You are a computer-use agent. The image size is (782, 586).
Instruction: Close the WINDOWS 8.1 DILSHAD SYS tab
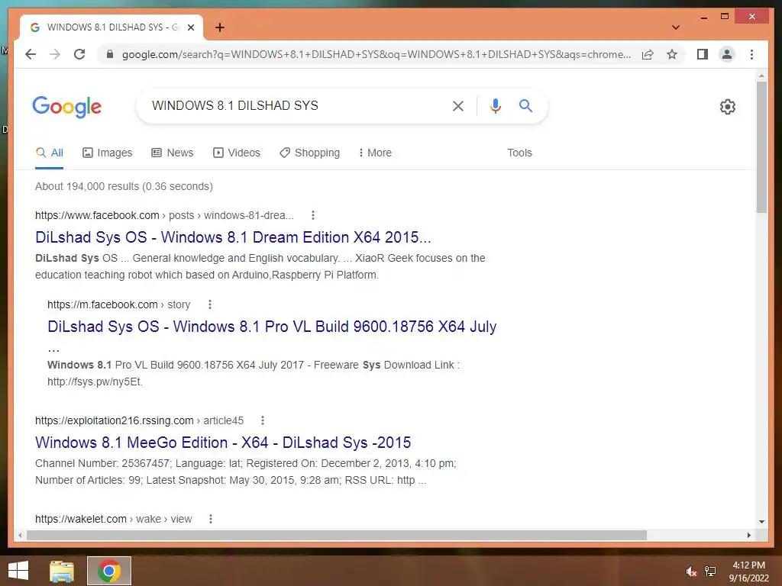click(x=190, y=27)
